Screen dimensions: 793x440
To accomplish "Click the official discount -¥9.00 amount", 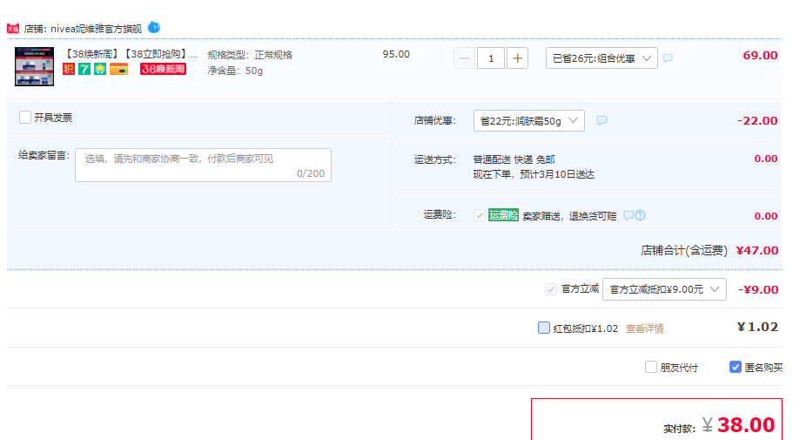I will click(758, 289).
